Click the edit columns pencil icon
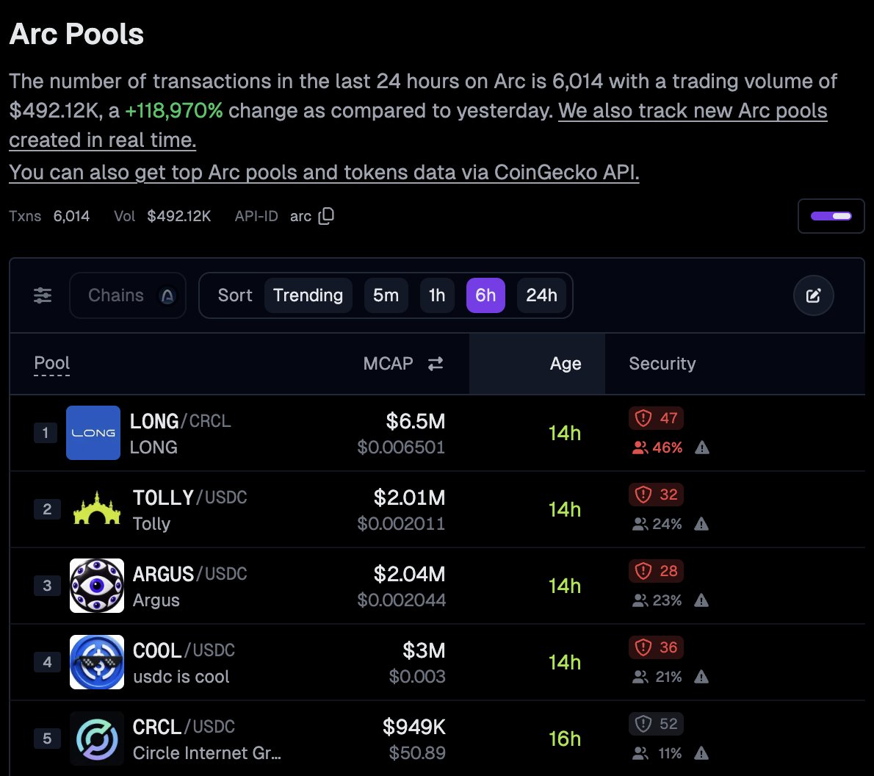Viewport: 874px width, 776px height. pos(813,295)
